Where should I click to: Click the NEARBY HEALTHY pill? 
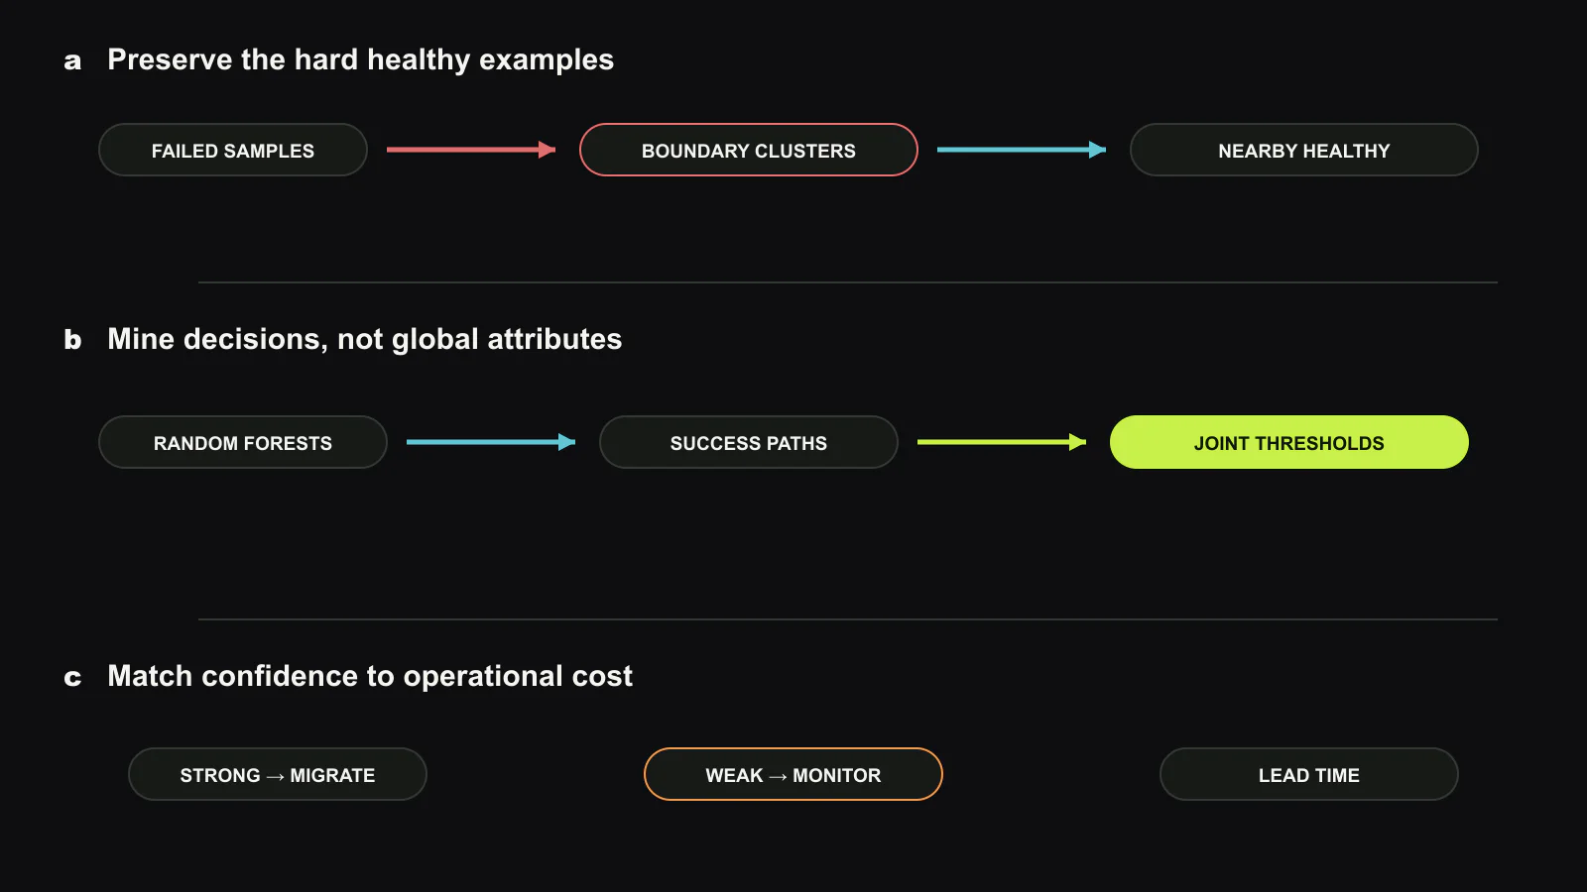pos(1304,150)
